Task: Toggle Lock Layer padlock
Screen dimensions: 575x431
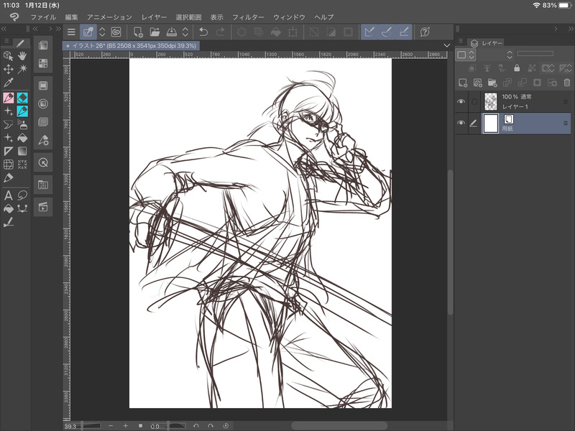Action: tap(517, 68)
